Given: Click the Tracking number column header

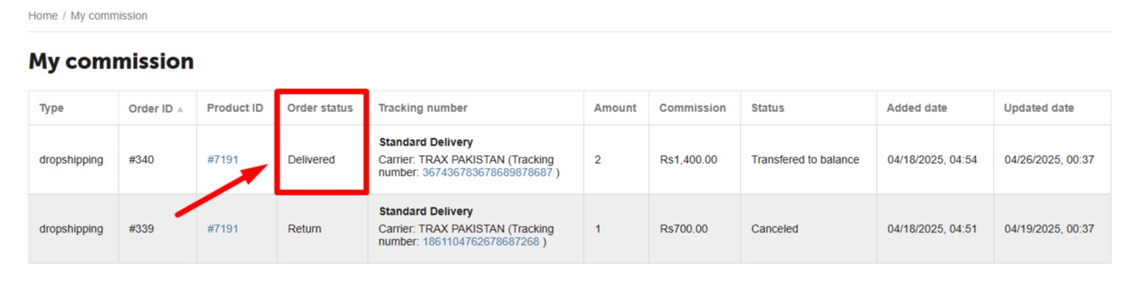Looking at the screenshot, I should coord(423,108).
